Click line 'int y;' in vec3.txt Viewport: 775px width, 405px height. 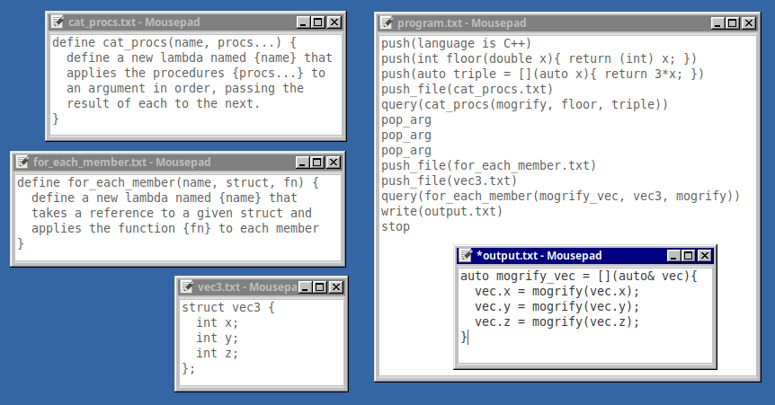(217, 338)
